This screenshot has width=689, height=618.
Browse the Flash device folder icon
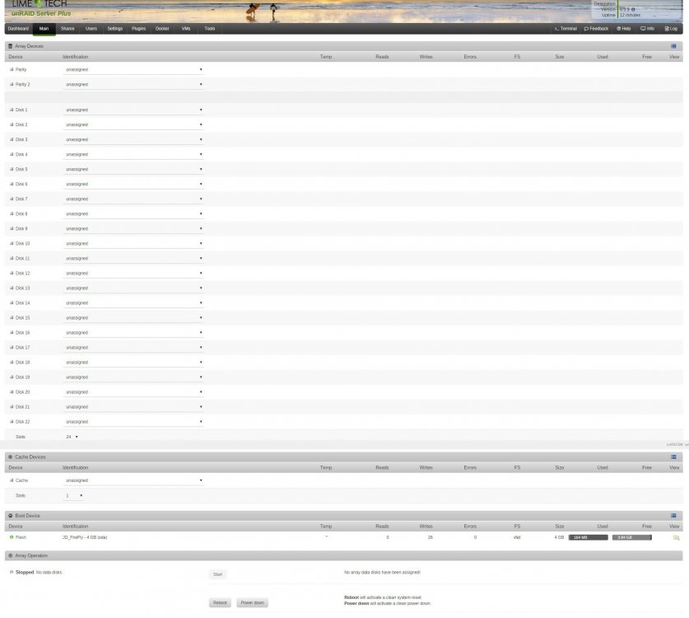676,537
